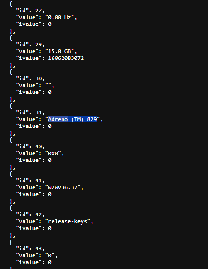Click the id number 34
Viewport: 208px width, 269px height.
tap(39, 112)
